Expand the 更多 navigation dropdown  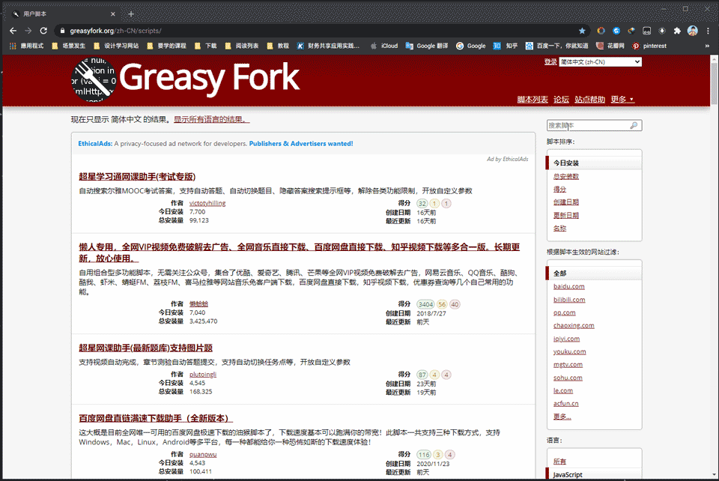pos(622,100)
